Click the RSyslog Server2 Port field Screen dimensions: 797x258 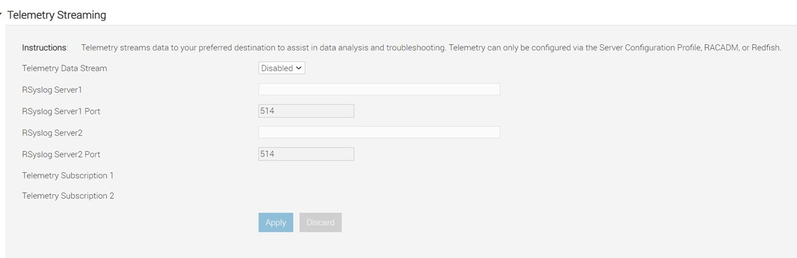coord(306,154)
